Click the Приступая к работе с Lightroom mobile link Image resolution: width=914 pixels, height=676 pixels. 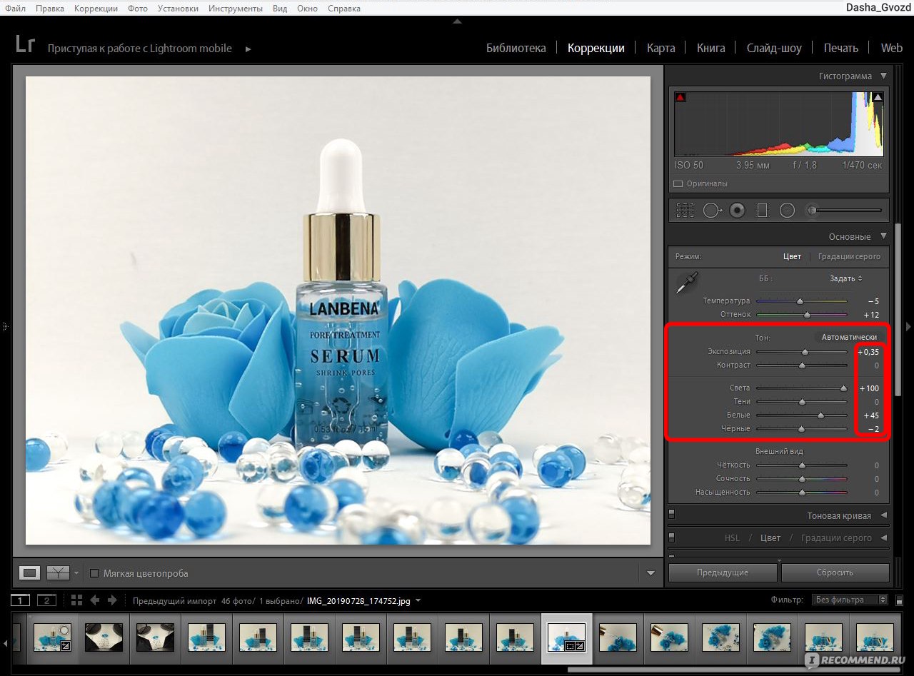pyautogui.click(x=140, y=49)
